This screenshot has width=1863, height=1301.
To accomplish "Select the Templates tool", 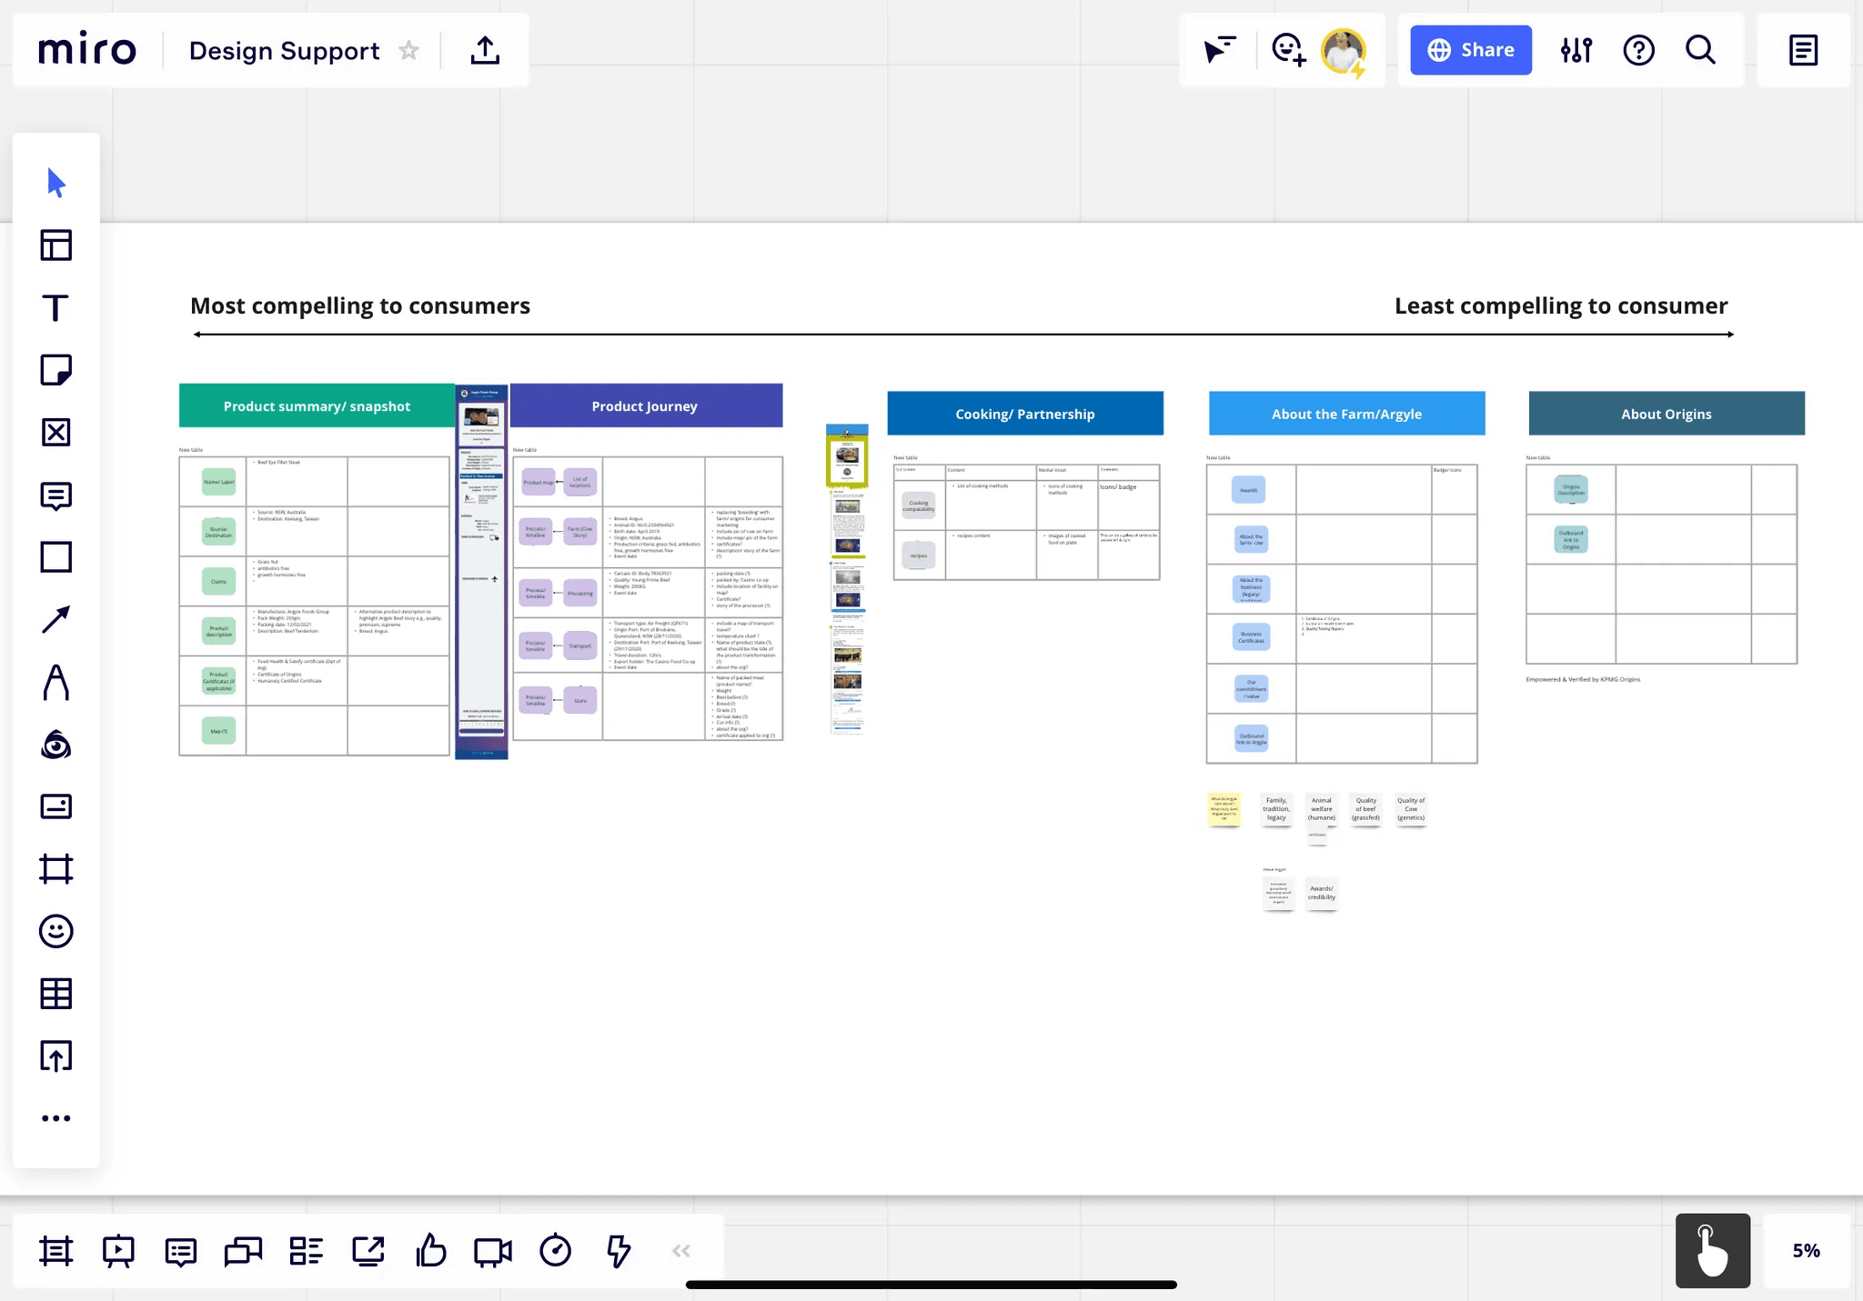I will pyautogui.click(x=55, y=245).
